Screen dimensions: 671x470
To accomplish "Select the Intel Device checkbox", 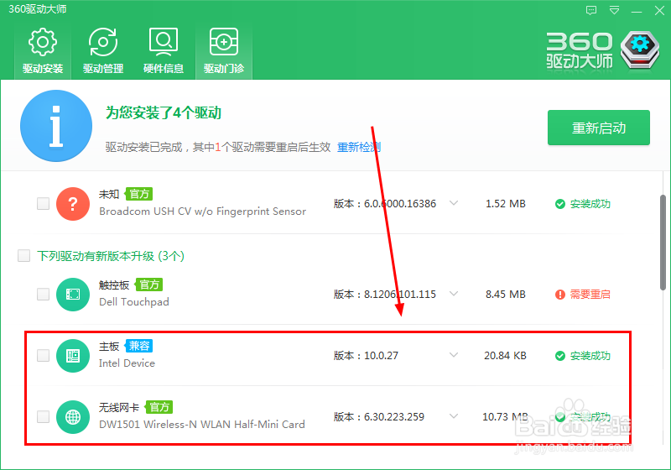I will (44, 355).
